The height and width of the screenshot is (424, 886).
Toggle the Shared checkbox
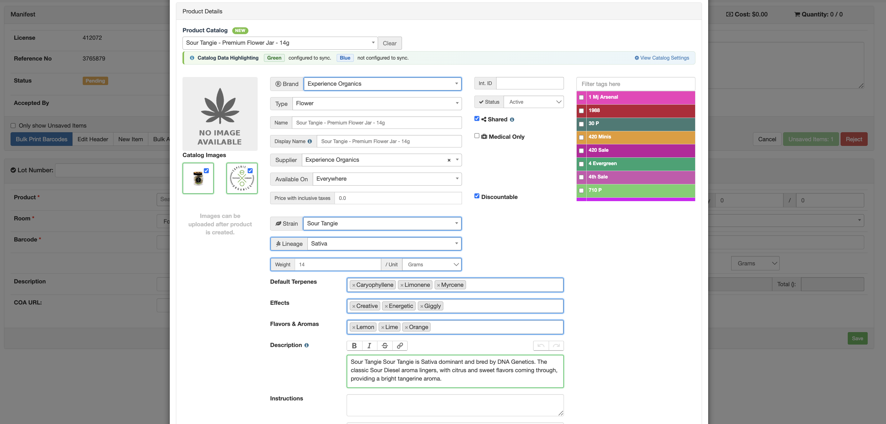(477, 119)
